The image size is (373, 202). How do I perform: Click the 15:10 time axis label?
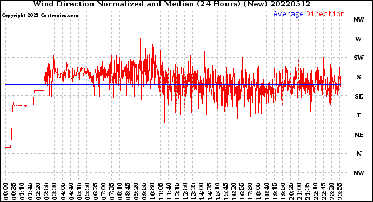coord(217,191)
